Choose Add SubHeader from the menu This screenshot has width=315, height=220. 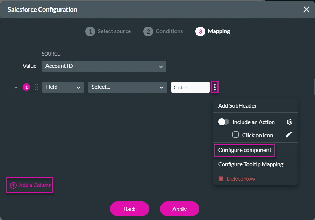click(237, 105)
